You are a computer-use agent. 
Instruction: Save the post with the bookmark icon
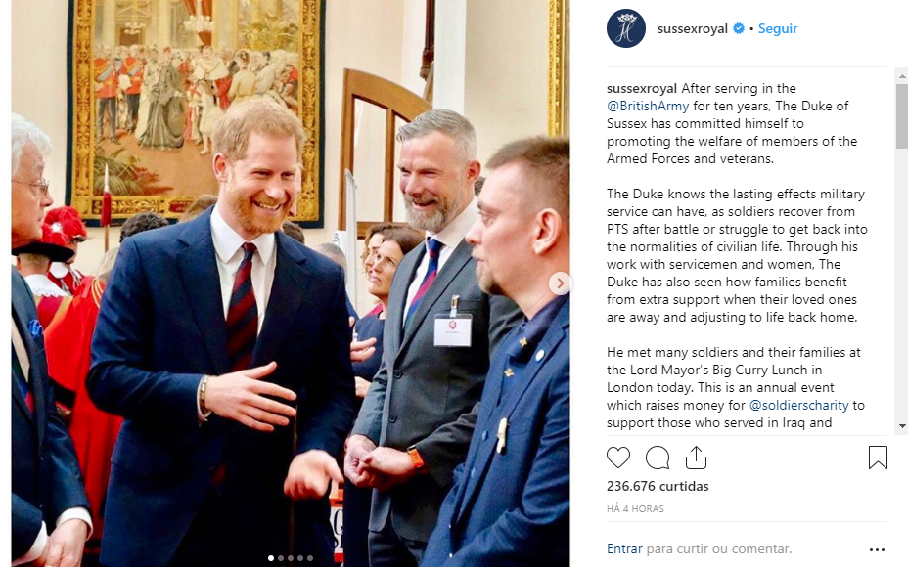click(878, 458)
